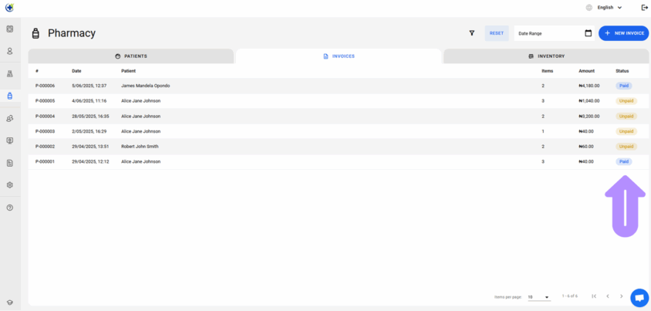Open invoice P-000001

[339, 161]
